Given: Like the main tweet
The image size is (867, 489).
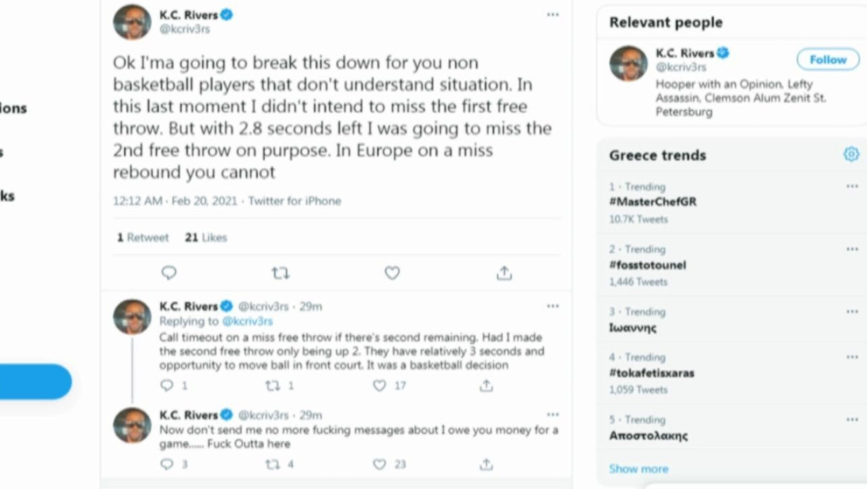Looking at the screenshot, I should [392, 272].
